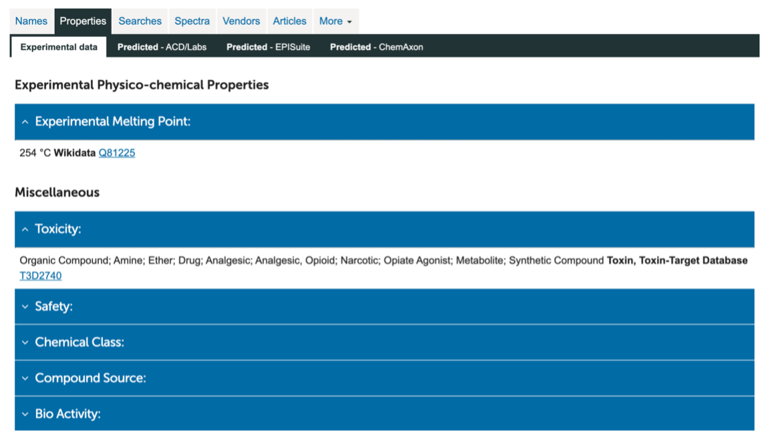The width and height of the screenshot is (772, 432).
Task: Open Toxin-Target Database link T3D2740
Action: coord(40,276)
